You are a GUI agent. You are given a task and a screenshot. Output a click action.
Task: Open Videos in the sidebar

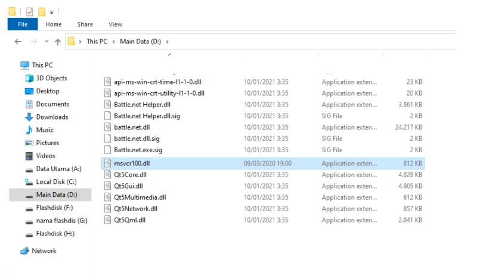(46, 156)
